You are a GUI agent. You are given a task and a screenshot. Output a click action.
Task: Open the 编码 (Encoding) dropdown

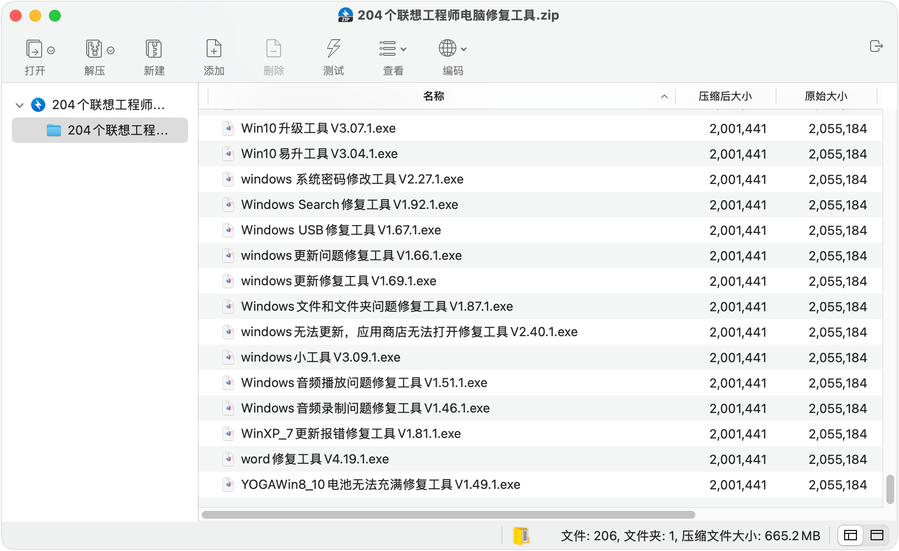pyautogui.click(x=450, y=48)
